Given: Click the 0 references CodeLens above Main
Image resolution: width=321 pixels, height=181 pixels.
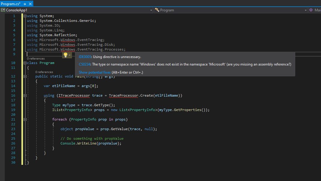Looking at the screenshot, I should (x=44, y=72).
